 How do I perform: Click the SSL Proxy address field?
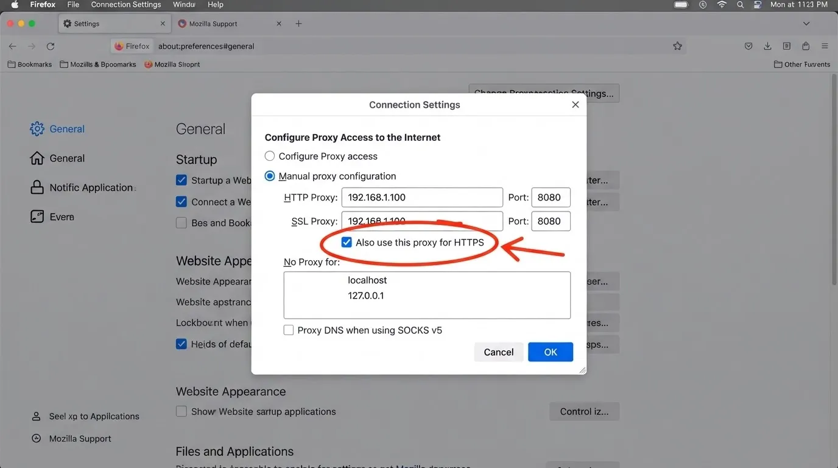pyautogui.click(x=422, y=221)
